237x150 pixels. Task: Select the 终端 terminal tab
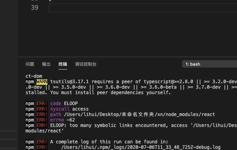pos(63,64)
